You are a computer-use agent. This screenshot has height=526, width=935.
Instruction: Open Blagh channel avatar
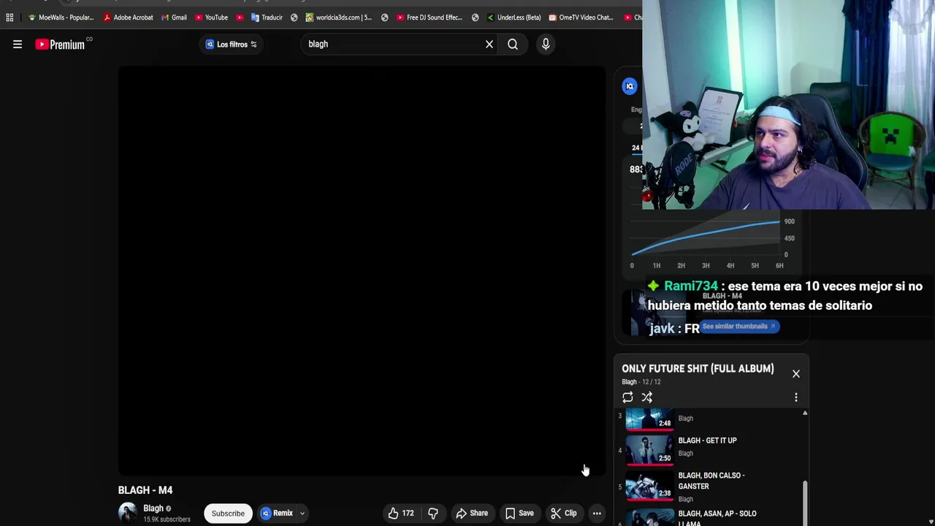(128, 513)
